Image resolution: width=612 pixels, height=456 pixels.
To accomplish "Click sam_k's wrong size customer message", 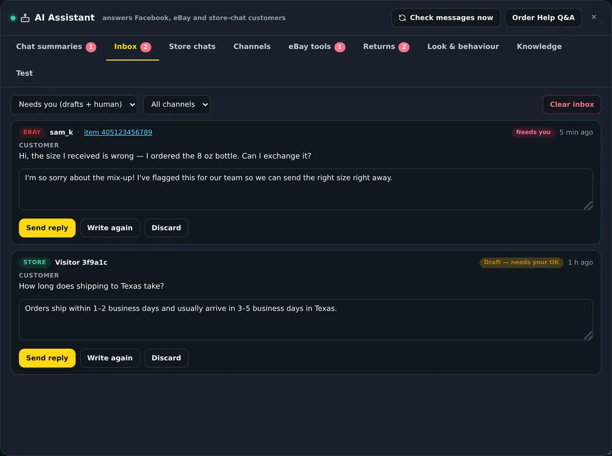I will pyautogui.click(x=165, y=156).
